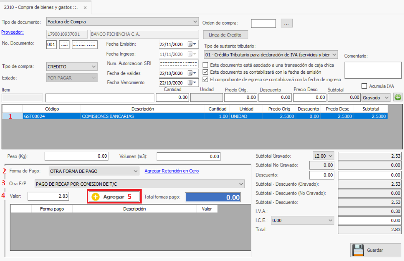Open the Fecha Emisión calendar picker
Viewport: 404px width, 261px height.
tap(192, 44)
